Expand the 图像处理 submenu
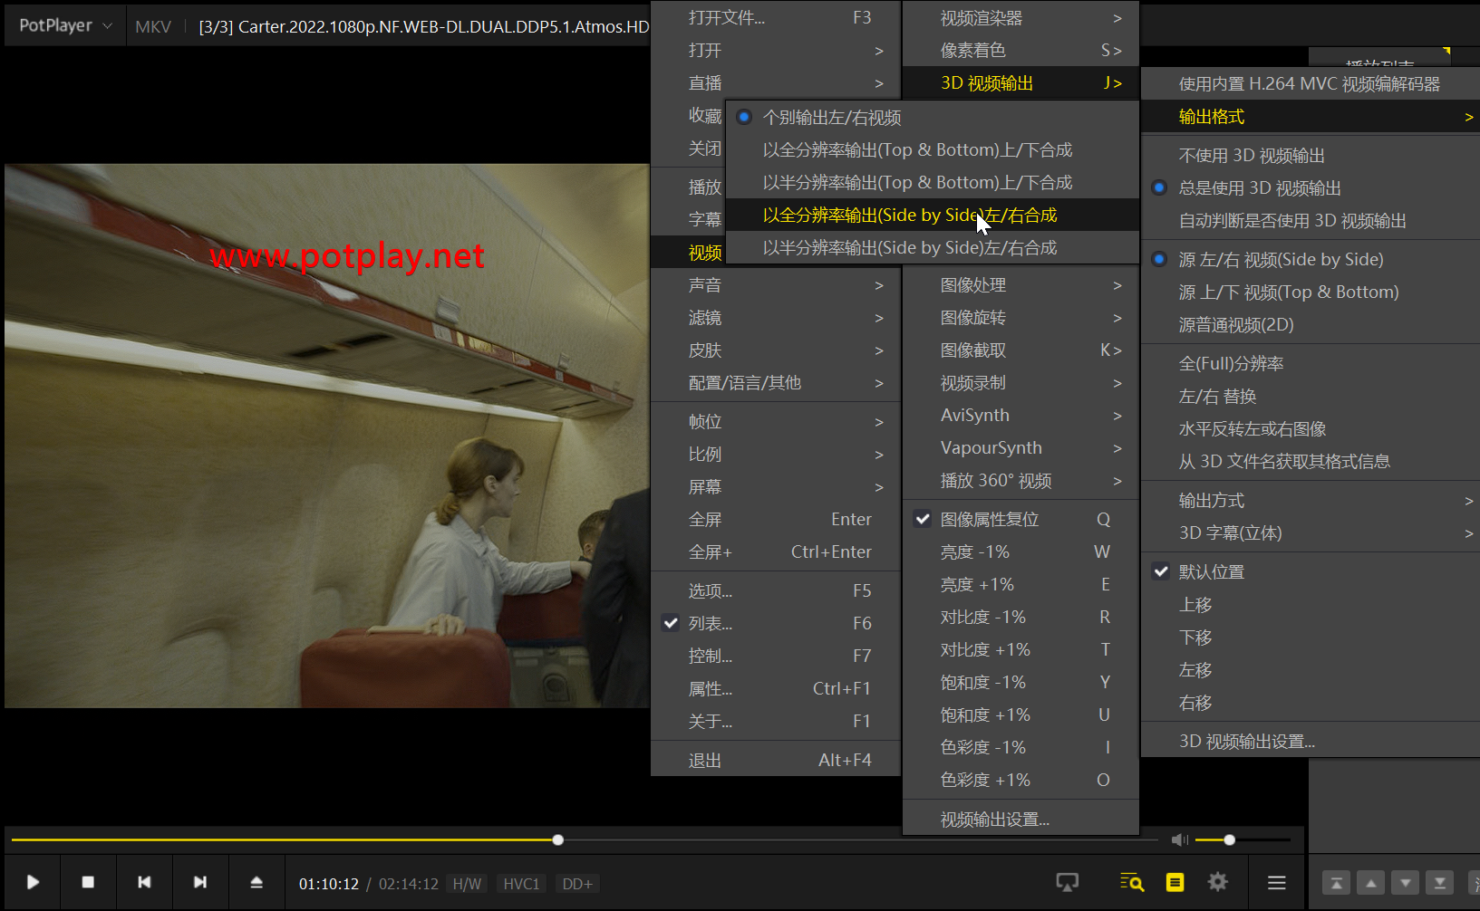This screenshot has height=911, width=1480. (1021, 285)
